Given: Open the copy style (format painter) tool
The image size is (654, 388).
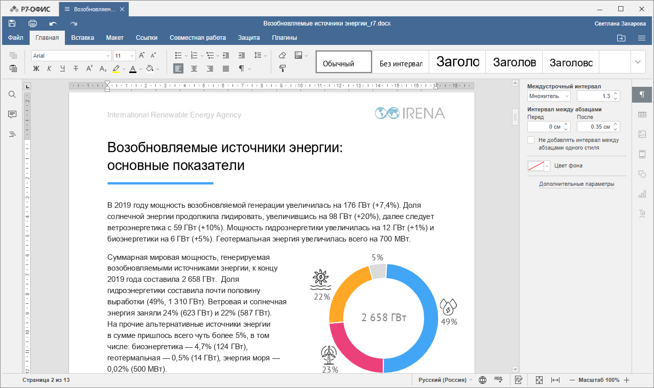Looking at the screenshot, I should [x=283, y=68].
